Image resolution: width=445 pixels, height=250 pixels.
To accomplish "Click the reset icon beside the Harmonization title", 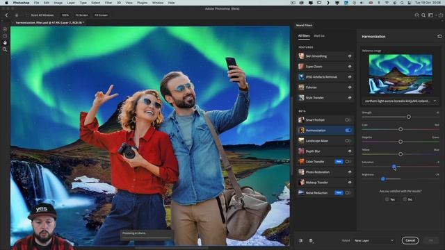I will [x=439, y=36].
